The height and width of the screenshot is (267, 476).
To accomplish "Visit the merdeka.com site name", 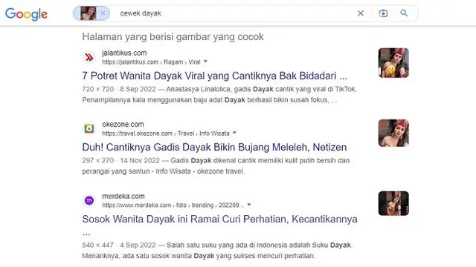I will pyautogui.click(x=123, y=196).
